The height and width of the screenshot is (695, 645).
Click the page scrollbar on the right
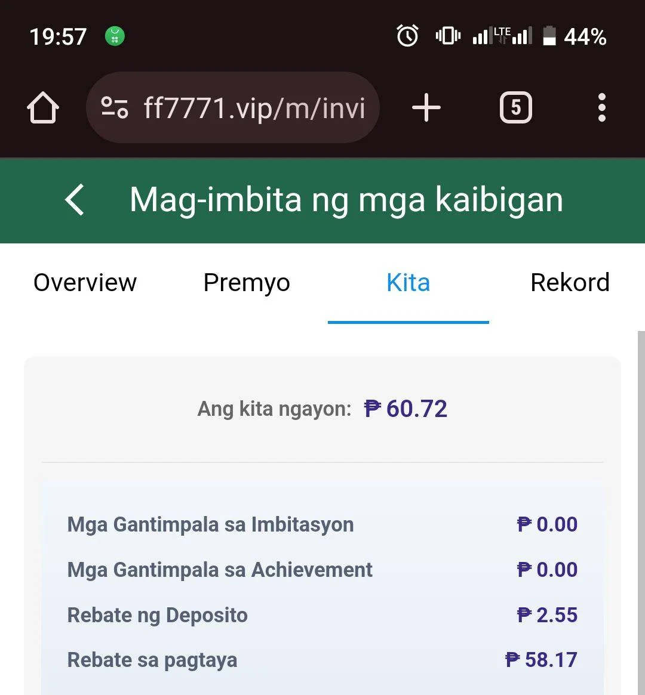pos(641,513)
